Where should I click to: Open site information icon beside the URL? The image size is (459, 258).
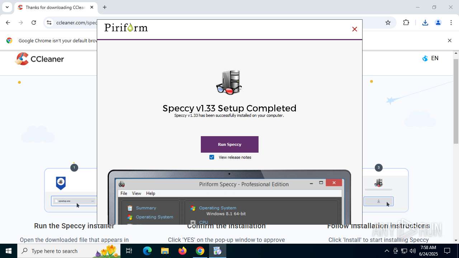tap(49, 23)
